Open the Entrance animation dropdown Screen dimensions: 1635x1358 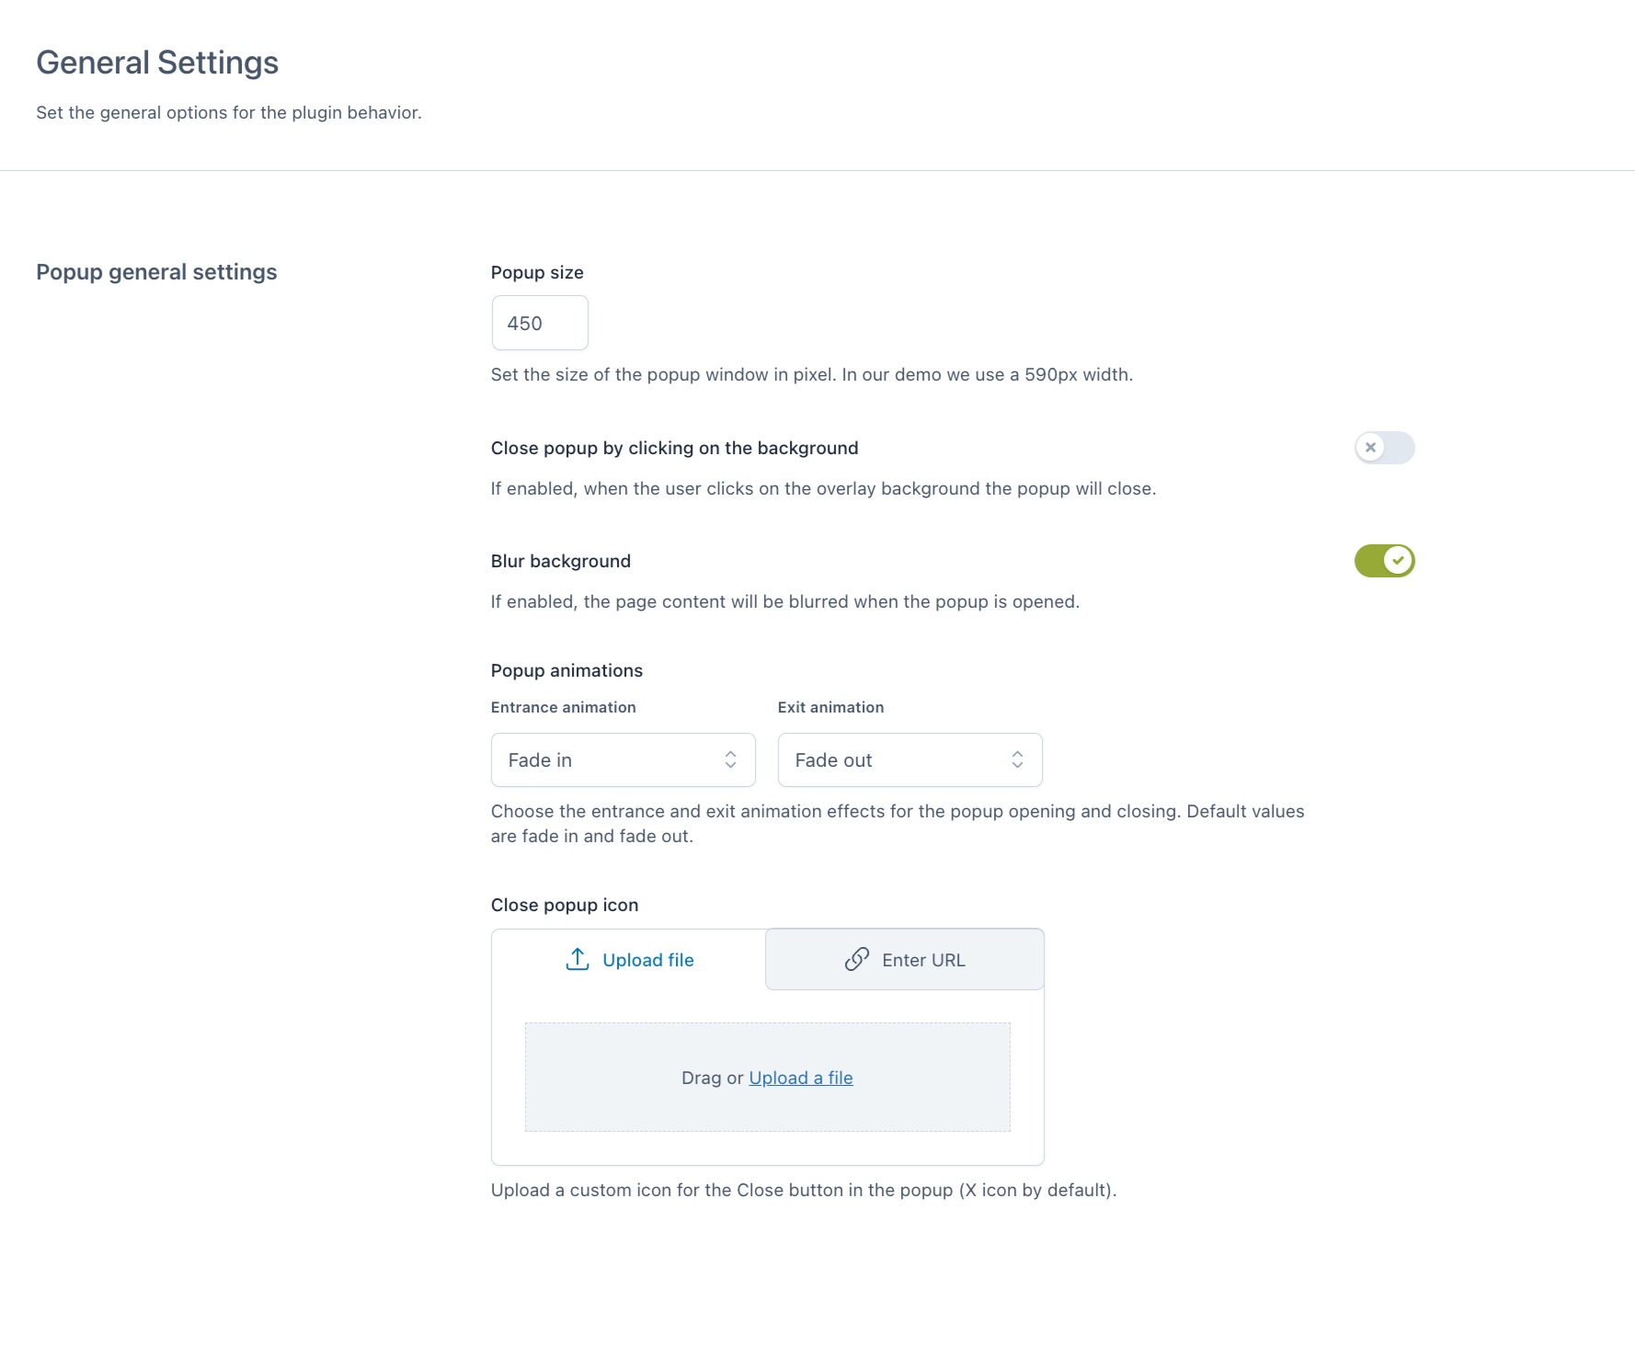[x=623, y=759]
